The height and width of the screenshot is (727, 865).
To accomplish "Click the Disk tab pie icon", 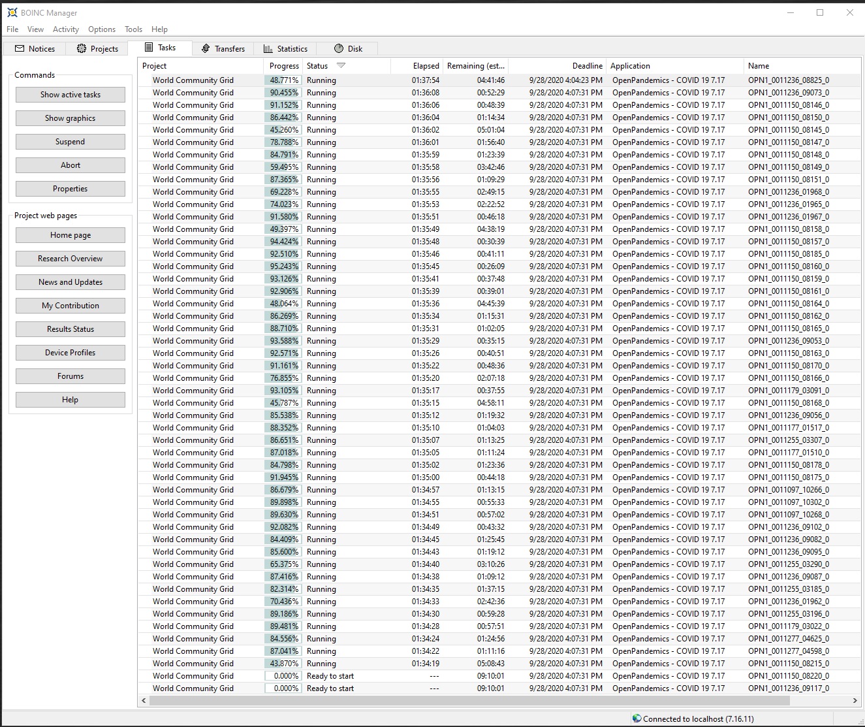I will (339, 48).
